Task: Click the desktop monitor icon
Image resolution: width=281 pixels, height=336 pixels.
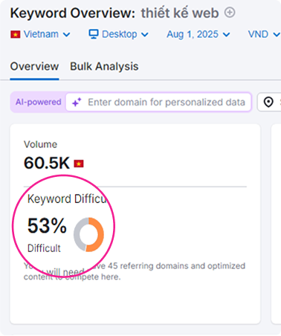Action: tap(94, 34)
